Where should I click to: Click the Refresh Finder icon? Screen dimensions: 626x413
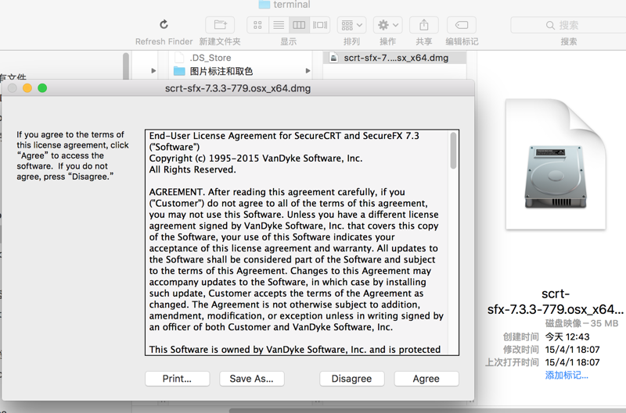pyautogui.click(x=164, y=25)
